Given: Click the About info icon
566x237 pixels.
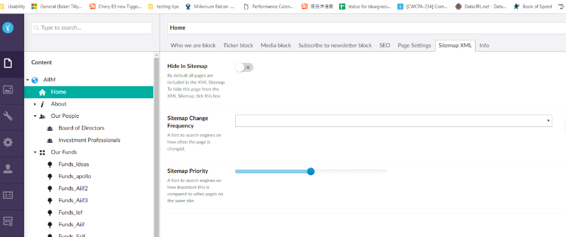Looking at the screenshot, I should click(x=42, y=104).
